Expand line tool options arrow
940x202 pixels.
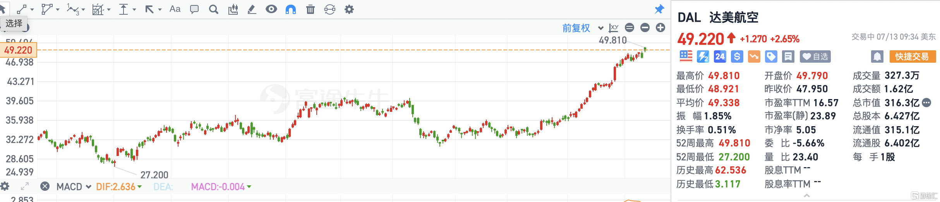32,10
